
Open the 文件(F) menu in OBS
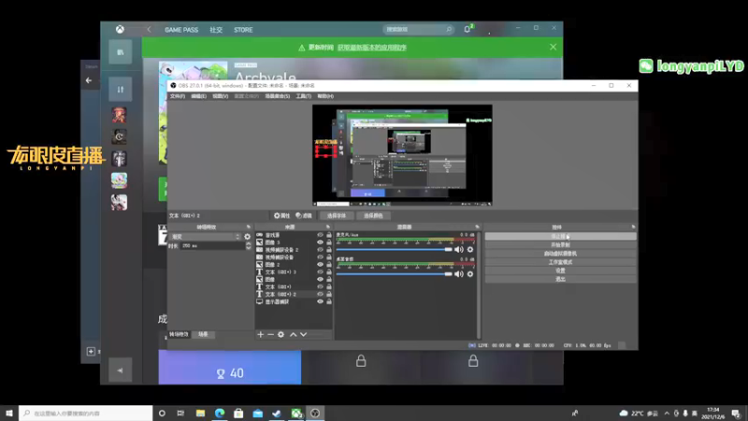tap(178, 96)
